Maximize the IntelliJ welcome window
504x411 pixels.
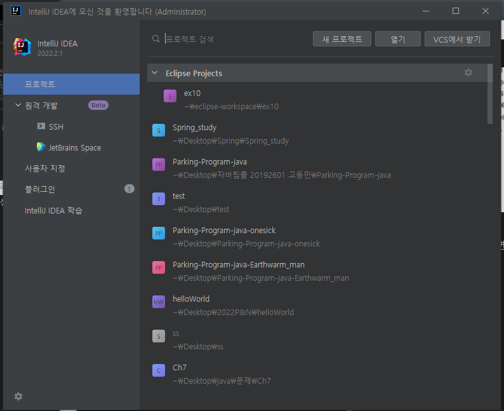coord(456,11)
